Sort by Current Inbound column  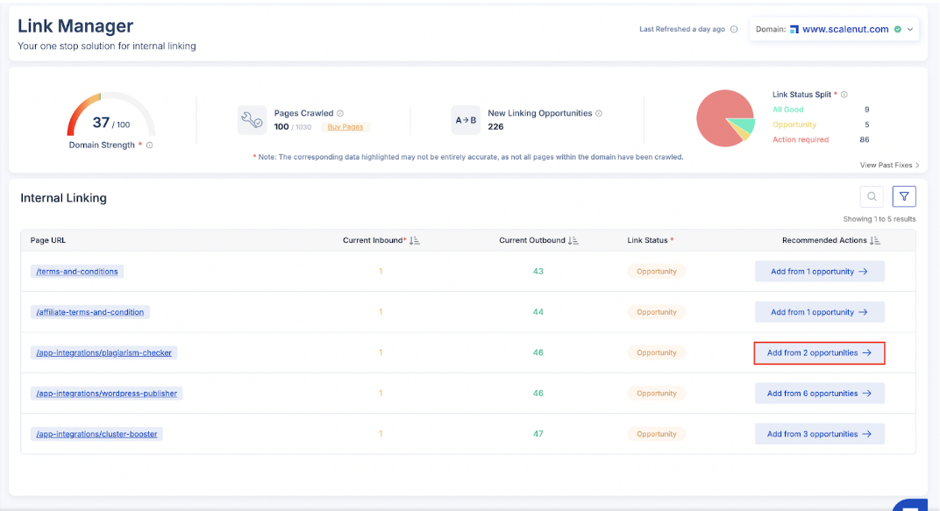pos(415,240)
